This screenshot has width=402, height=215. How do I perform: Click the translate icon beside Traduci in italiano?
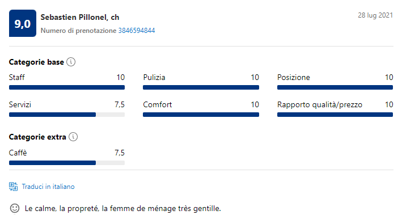pyautogui.click(x=14, y=187)
